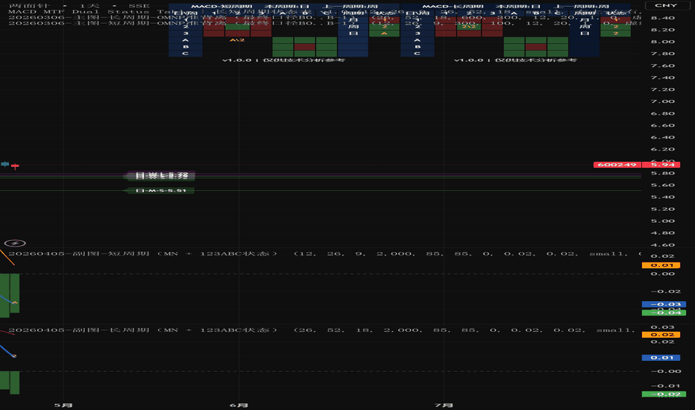Click the orange A\2 cell in short-period table
This screenshot has width=695, height=410.
(x=237, y=40)
